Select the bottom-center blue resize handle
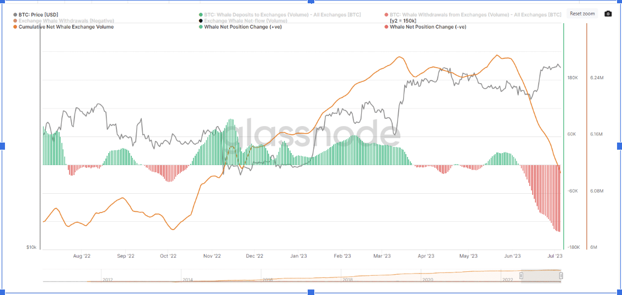This screenshot has width=622, height=295. (x=311, y=292)
